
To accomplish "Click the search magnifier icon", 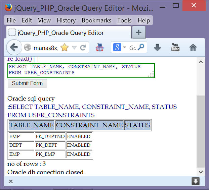I will (141, 47).
